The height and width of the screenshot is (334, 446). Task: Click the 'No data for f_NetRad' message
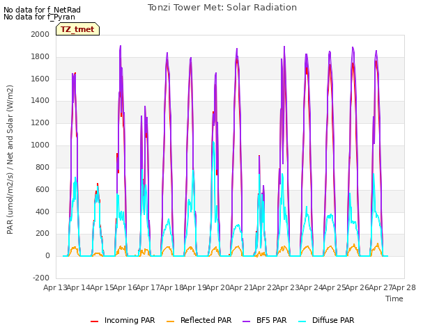pyautogui.click(x=42, y=10)
